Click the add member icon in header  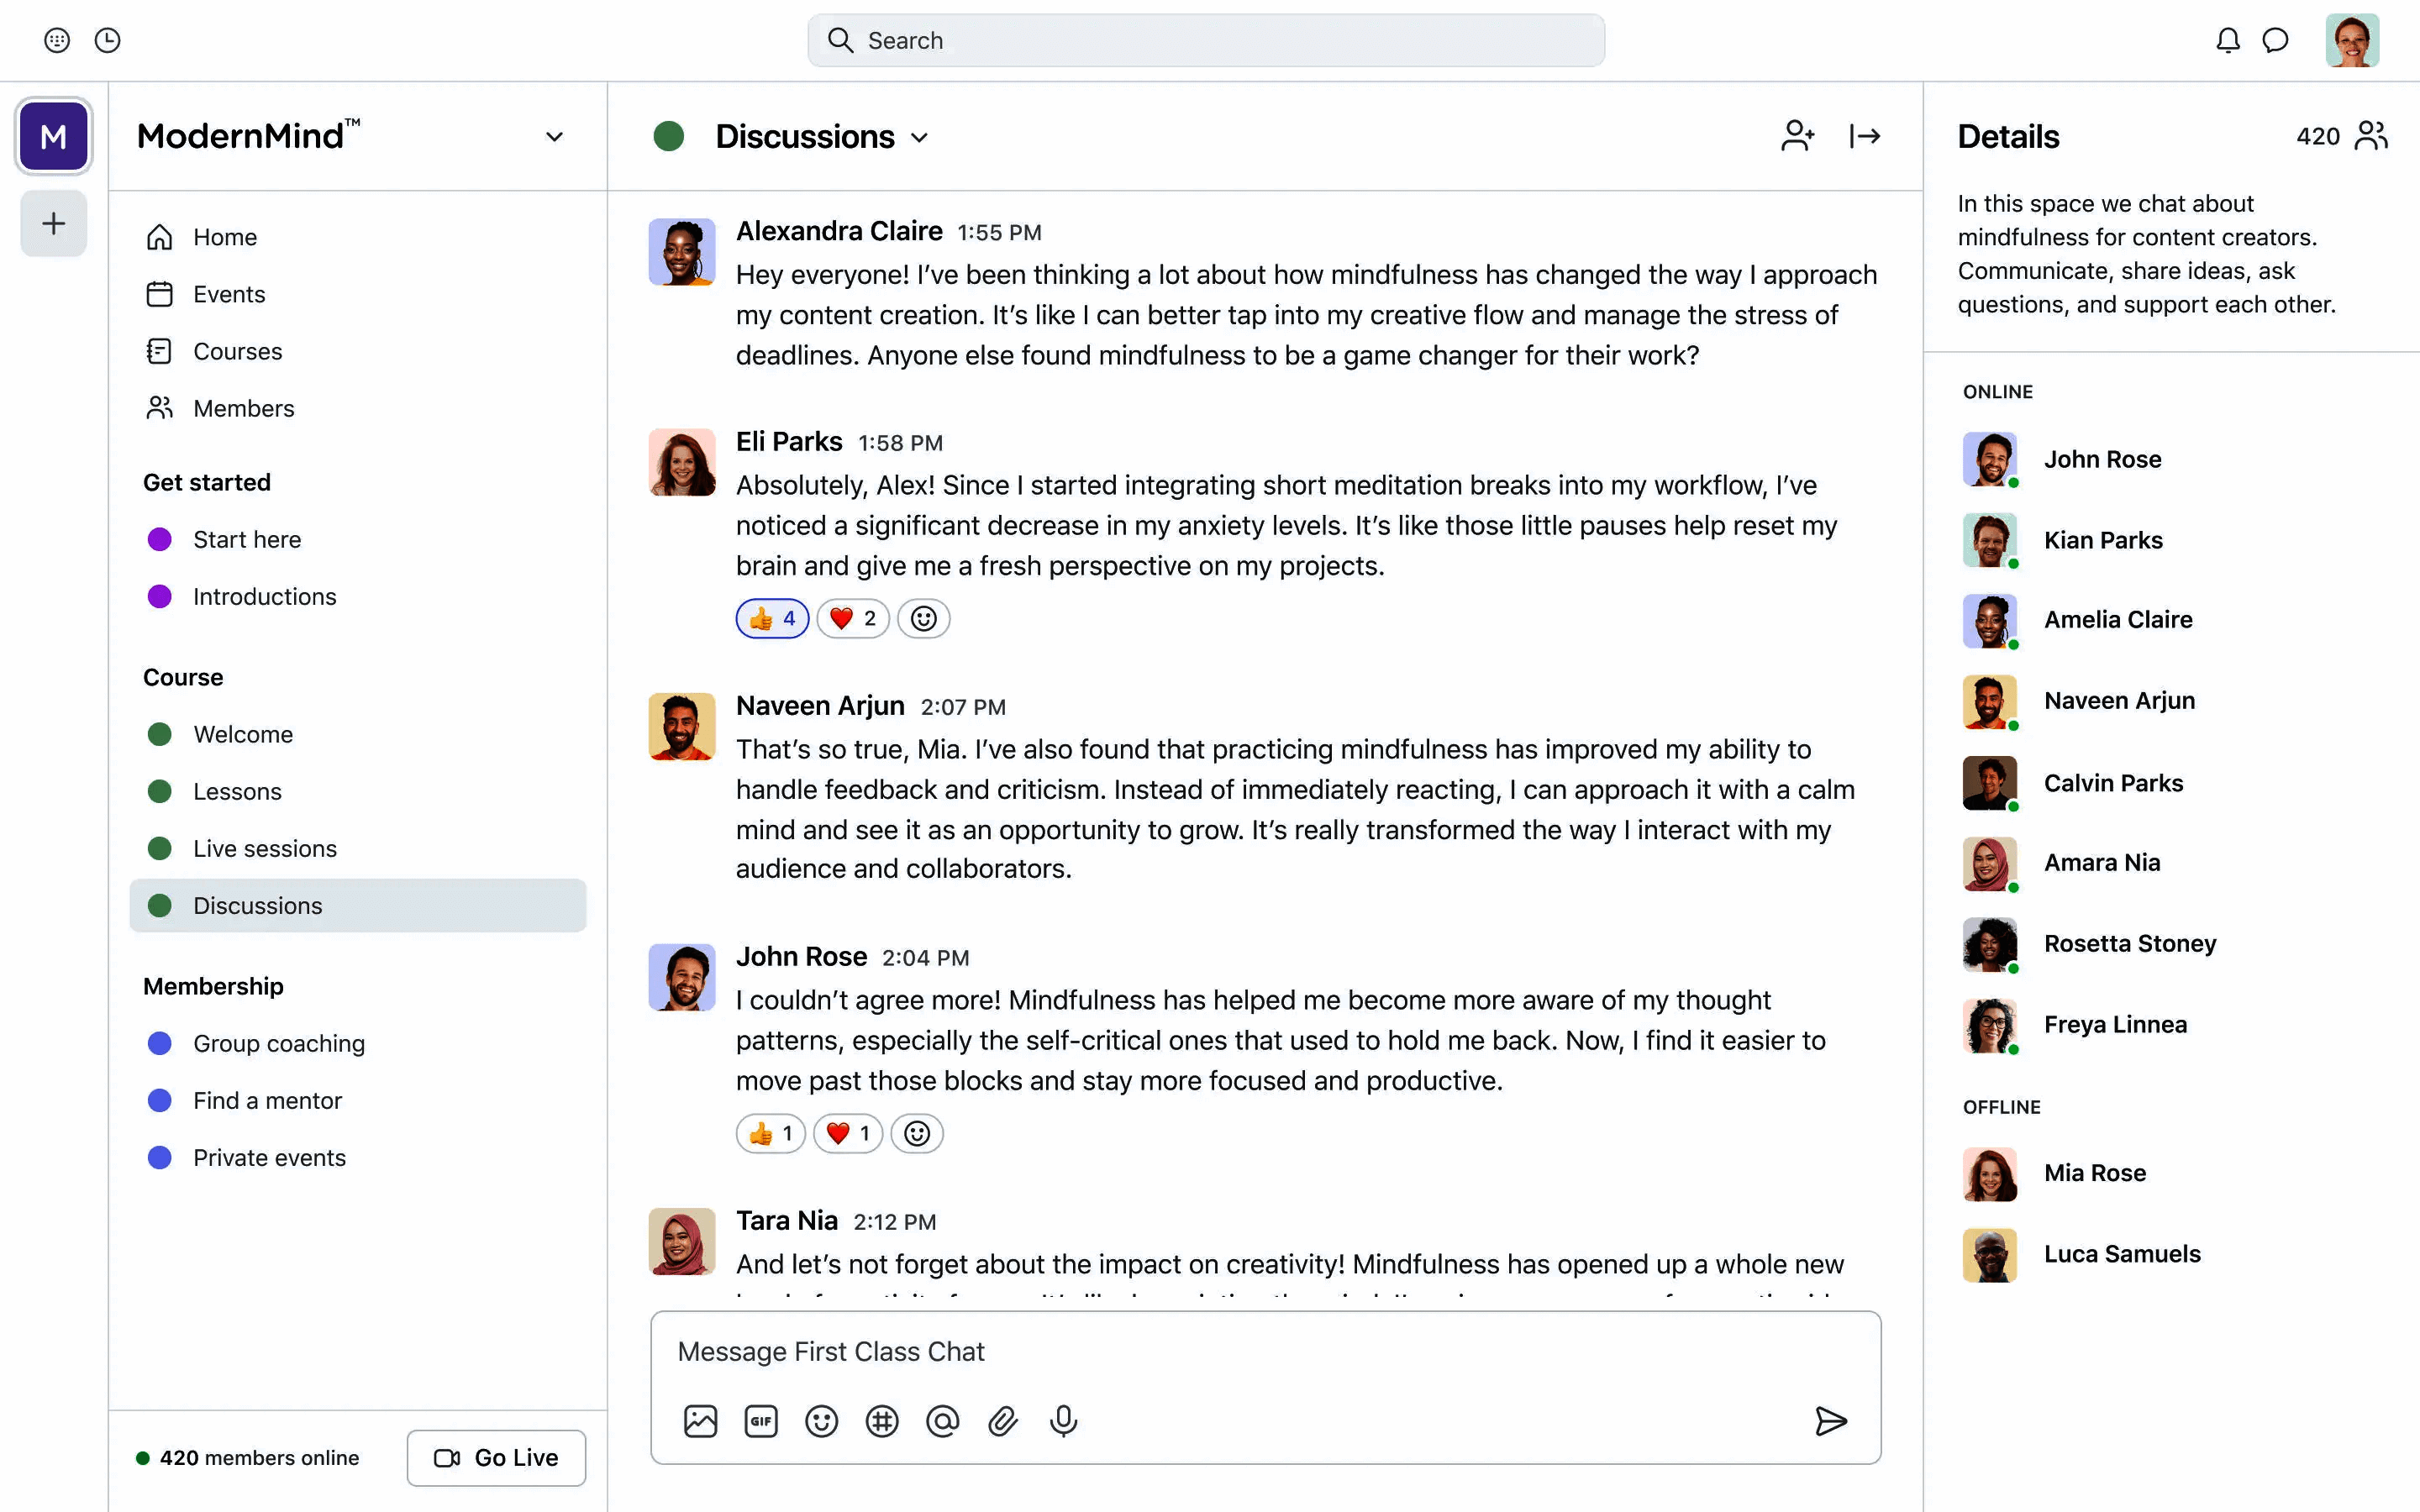coord(1797,136)
